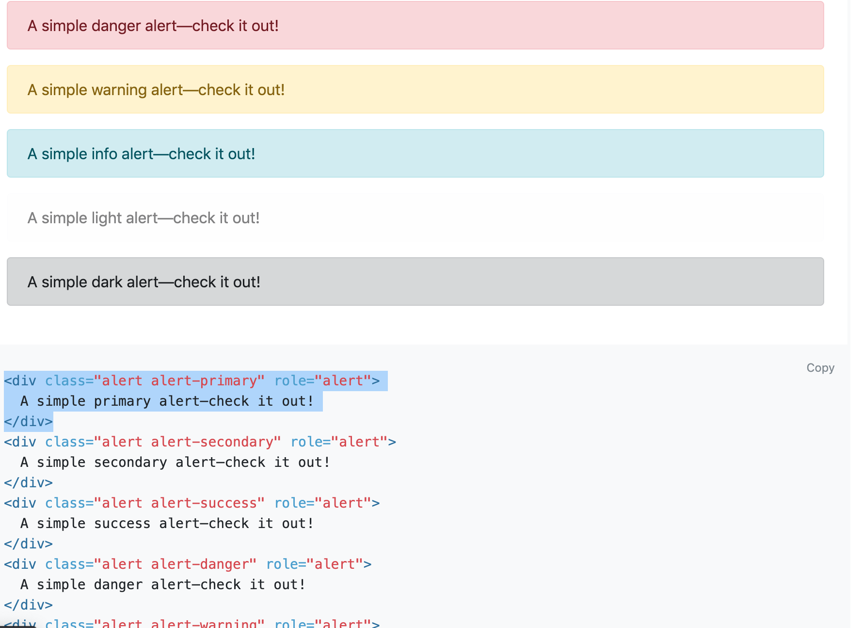The height and width of the screenshot is (628, 862).
Task: Click the highlighted closing div tag
Action: pos(28,422)
